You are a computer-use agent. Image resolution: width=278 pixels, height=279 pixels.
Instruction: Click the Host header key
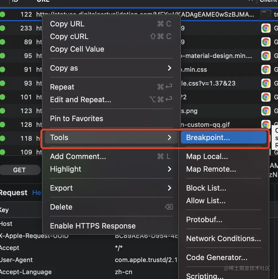(6, 224)
